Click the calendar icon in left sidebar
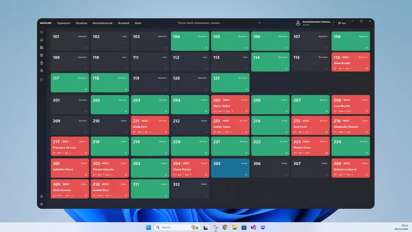 point(42,55)
